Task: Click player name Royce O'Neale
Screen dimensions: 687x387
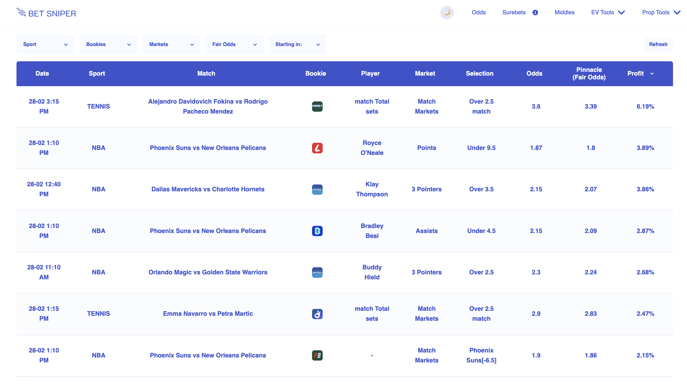Action: pyautogui.click(x=372, y=148)
